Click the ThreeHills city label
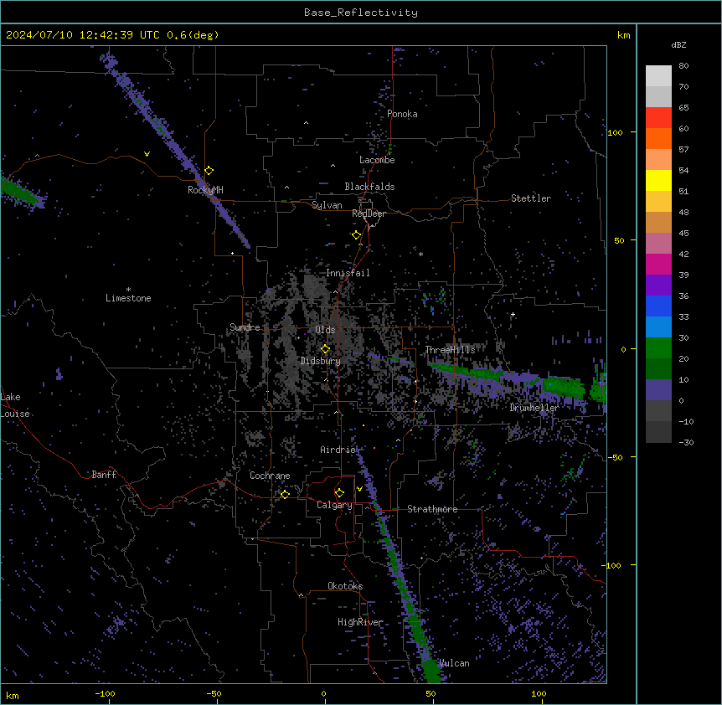The image size is (722, 705). tap(450, 350)
